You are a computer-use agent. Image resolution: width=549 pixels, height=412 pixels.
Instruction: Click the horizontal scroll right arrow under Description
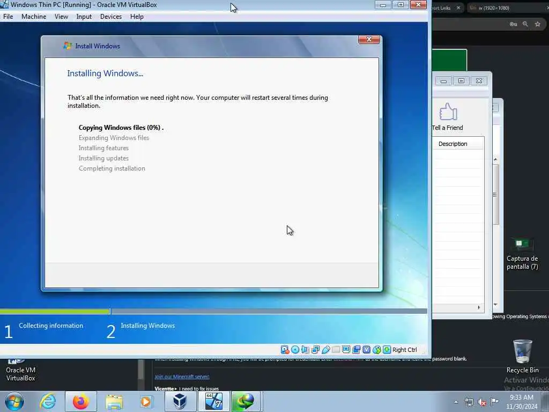pyautogui.click(x=479, y=307)
